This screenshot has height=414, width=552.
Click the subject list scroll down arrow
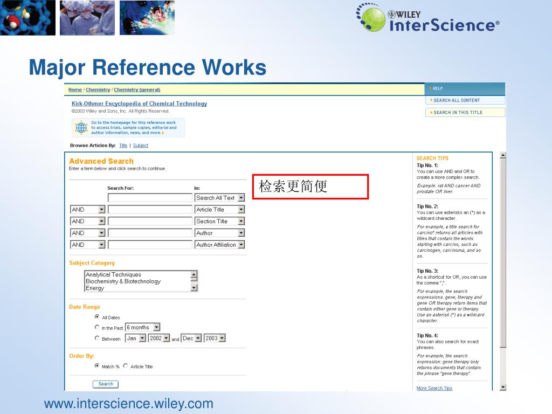point(194,288)
